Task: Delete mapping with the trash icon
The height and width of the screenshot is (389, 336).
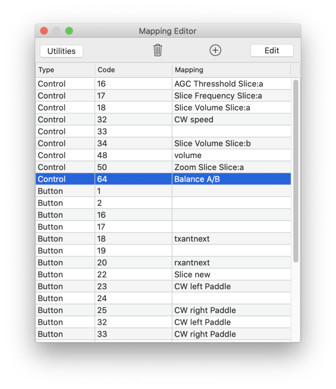Action: coord(157,50)
